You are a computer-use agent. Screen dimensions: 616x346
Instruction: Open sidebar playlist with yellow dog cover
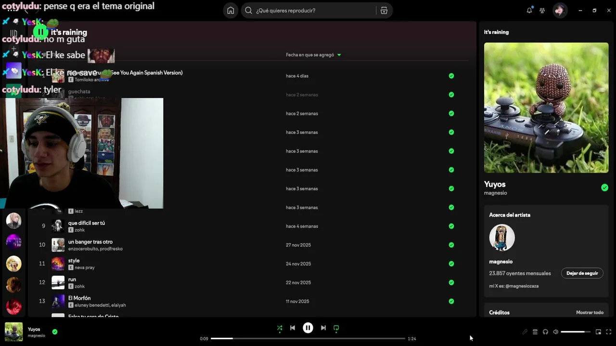tap(13, 263)
